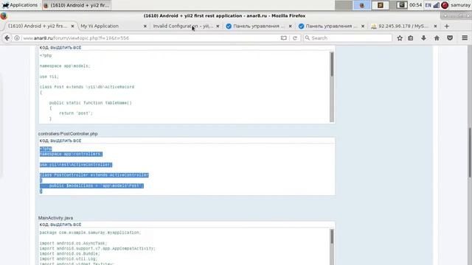Click the first tray app icon beside the taskbar
This screenshot has width=472, height=265.
click(x=362, y=5)
